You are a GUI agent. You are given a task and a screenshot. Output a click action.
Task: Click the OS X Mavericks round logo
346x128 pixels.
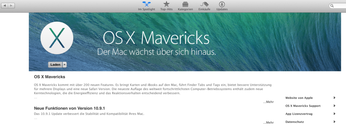[x=57, y=38]
